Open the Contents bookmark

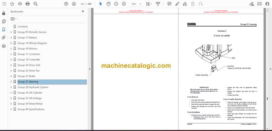23,27
